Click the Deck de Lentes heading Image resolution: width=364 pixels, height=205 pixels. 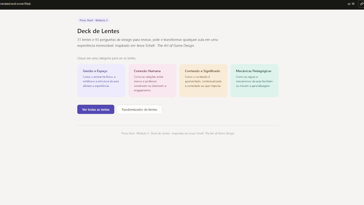point(98,31)
